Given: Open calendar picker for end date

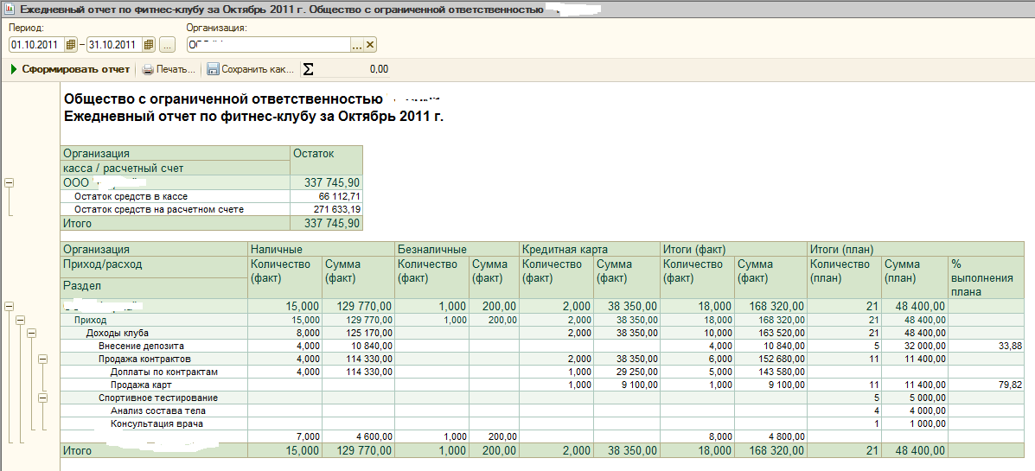Looking at the screenshot, I should tap(149, 45).
